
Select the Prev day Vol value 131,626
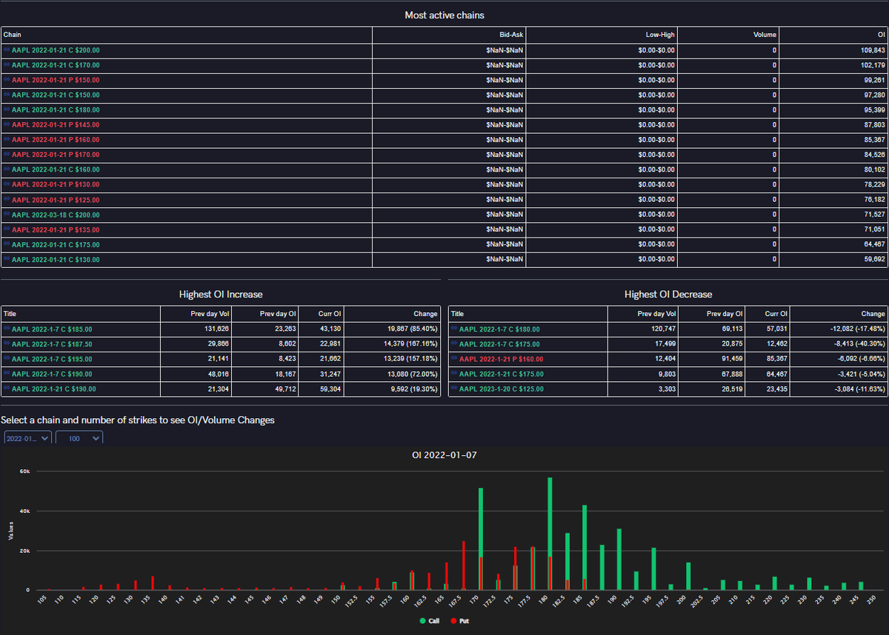216,329
